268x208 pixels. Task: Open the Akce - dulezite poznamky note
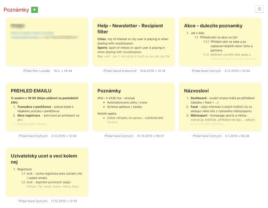click(x=220, y=42)
